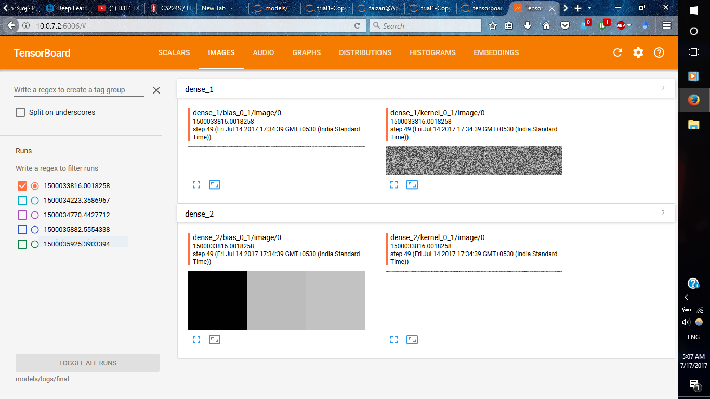This screenshot has height=399, width=710.
Task: Switch to the HISTOGRAMS tab
Action: 432,52
